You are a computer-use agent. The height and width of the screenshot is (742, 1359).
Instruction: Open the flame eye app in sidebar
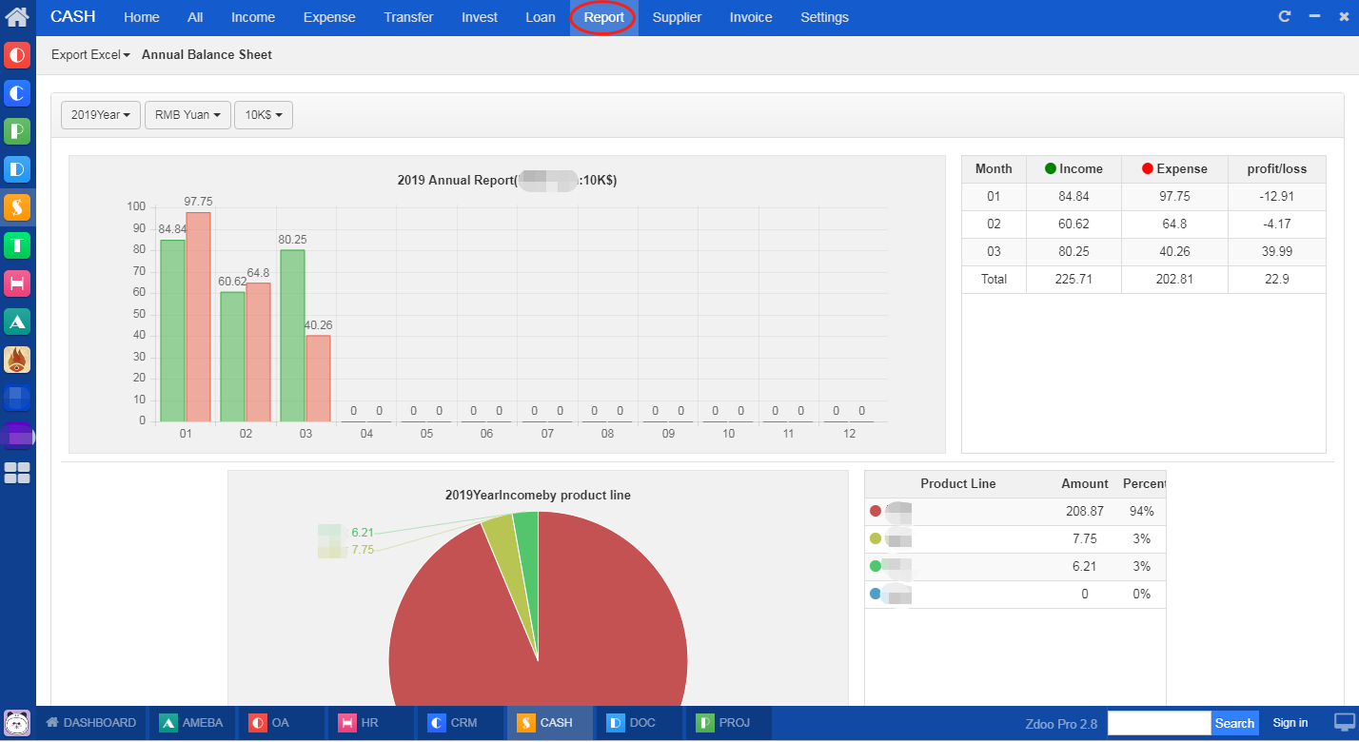tap(17, 359)
